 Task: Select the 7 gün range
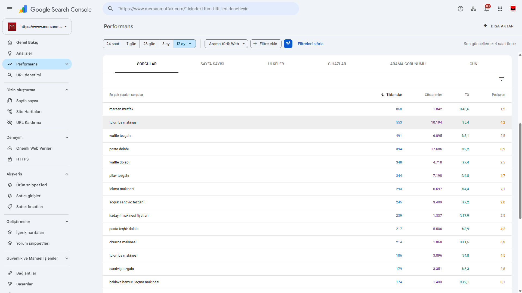131,44
